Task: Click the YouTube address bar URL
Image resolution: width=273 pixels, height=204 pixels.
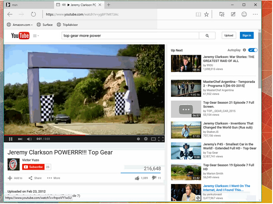Action: [82, 14]
